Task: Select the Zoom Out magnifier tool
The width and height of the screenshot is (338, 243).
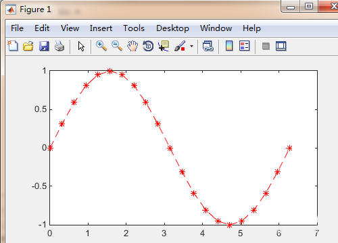Action: tap(117, 46)
